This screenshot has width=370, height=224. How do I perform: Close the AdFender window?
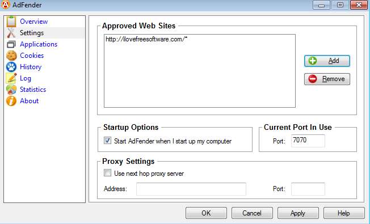359,5
